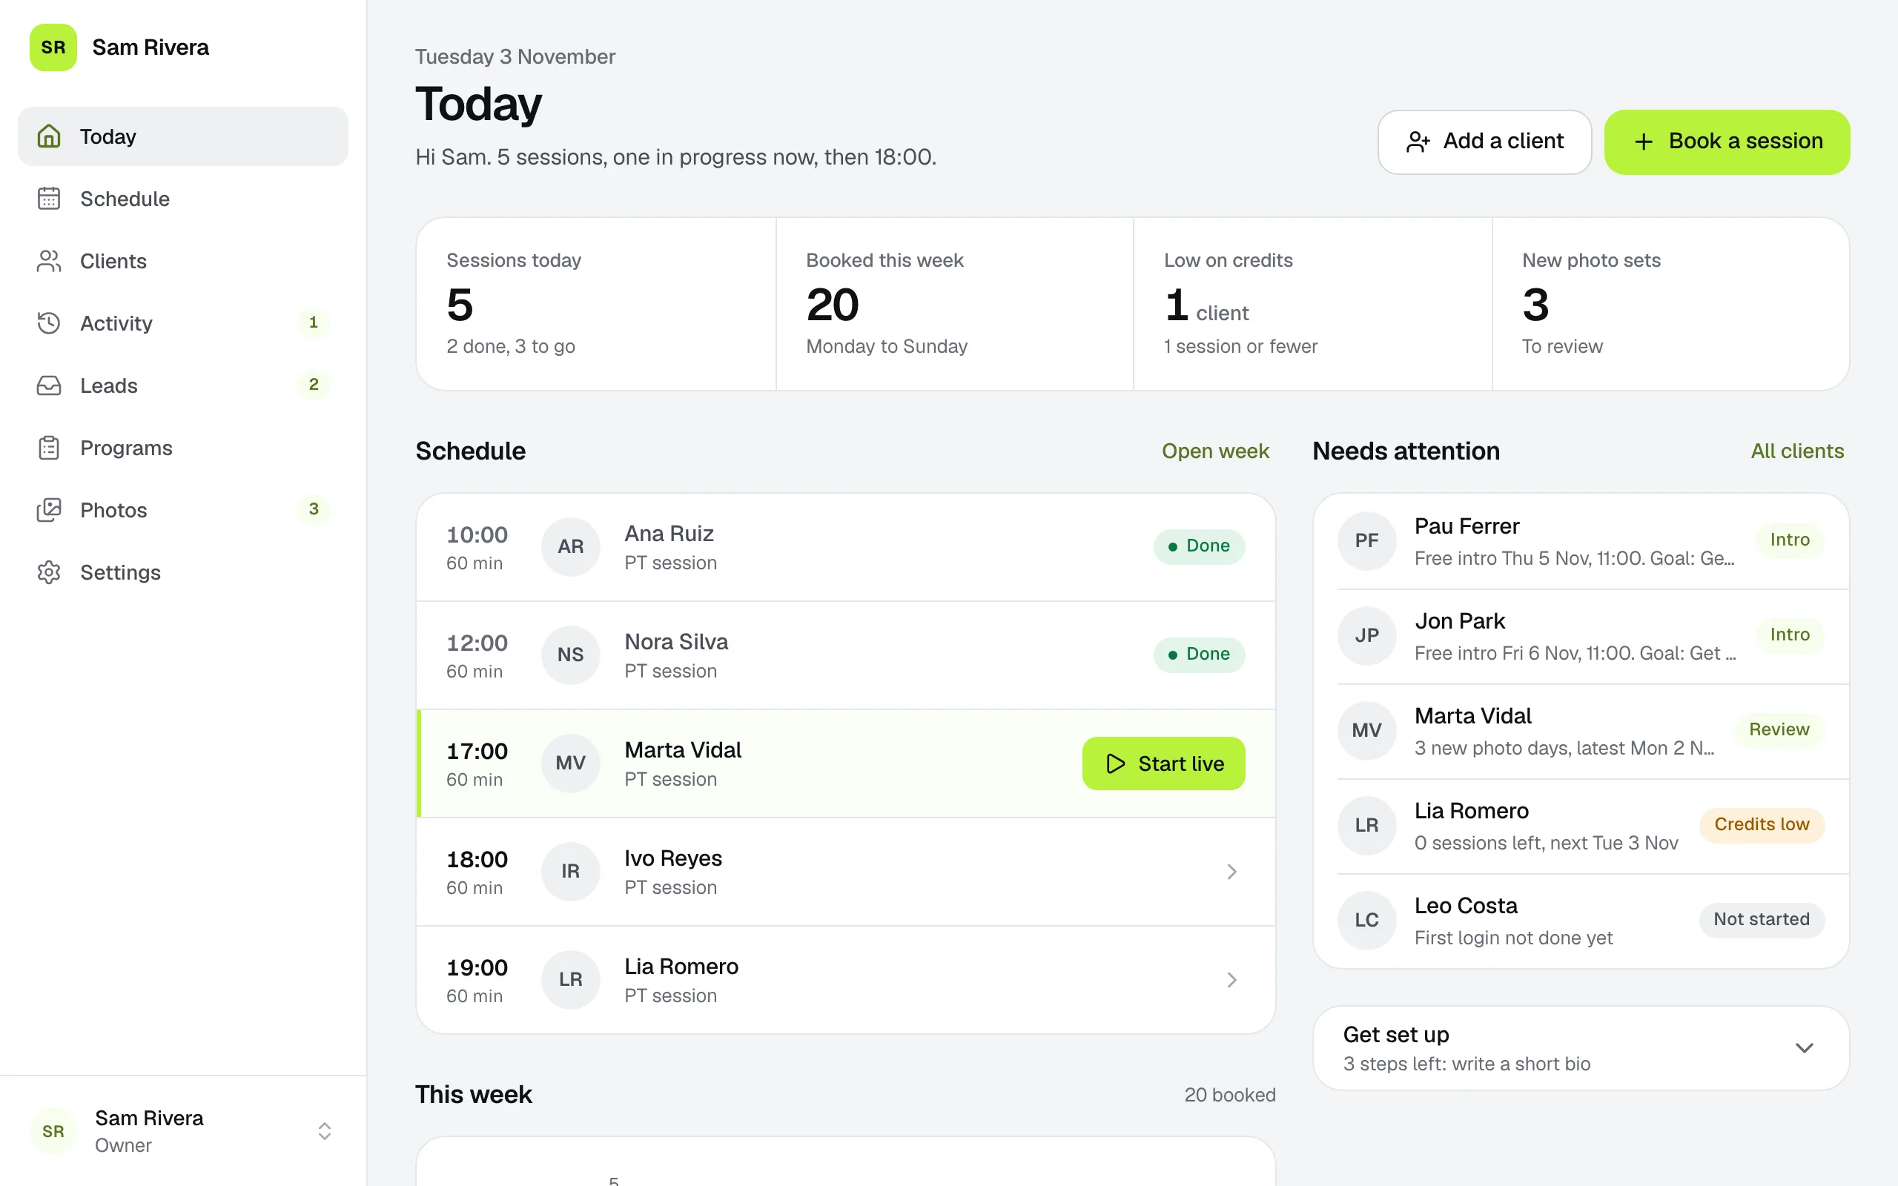Click the Leads inbox icon
The image size is (1898, 1186).
49,385
